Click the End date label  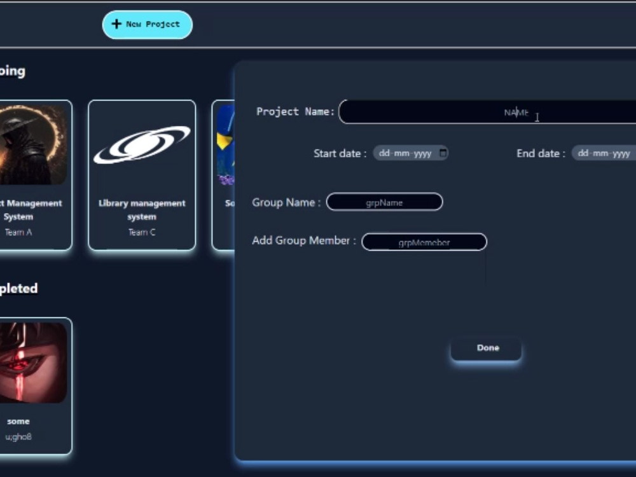541,154
